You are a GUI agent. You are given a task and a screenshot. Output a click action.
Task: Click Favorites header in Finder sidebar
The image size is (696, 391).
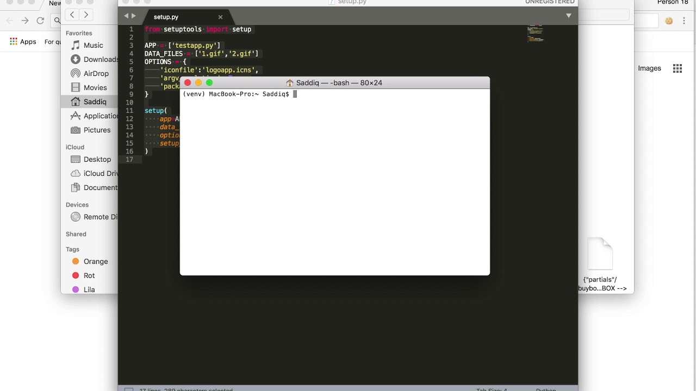(x=79, y=33)
